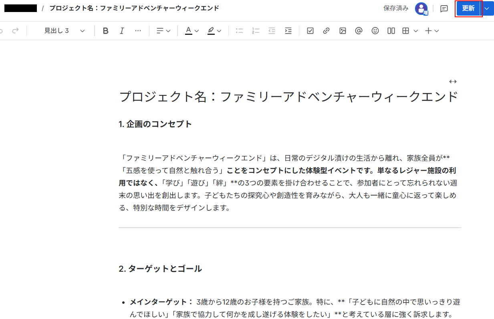
Task: Click the 保存済み status text
Action: pyautogui.click(x=396, y=8)
